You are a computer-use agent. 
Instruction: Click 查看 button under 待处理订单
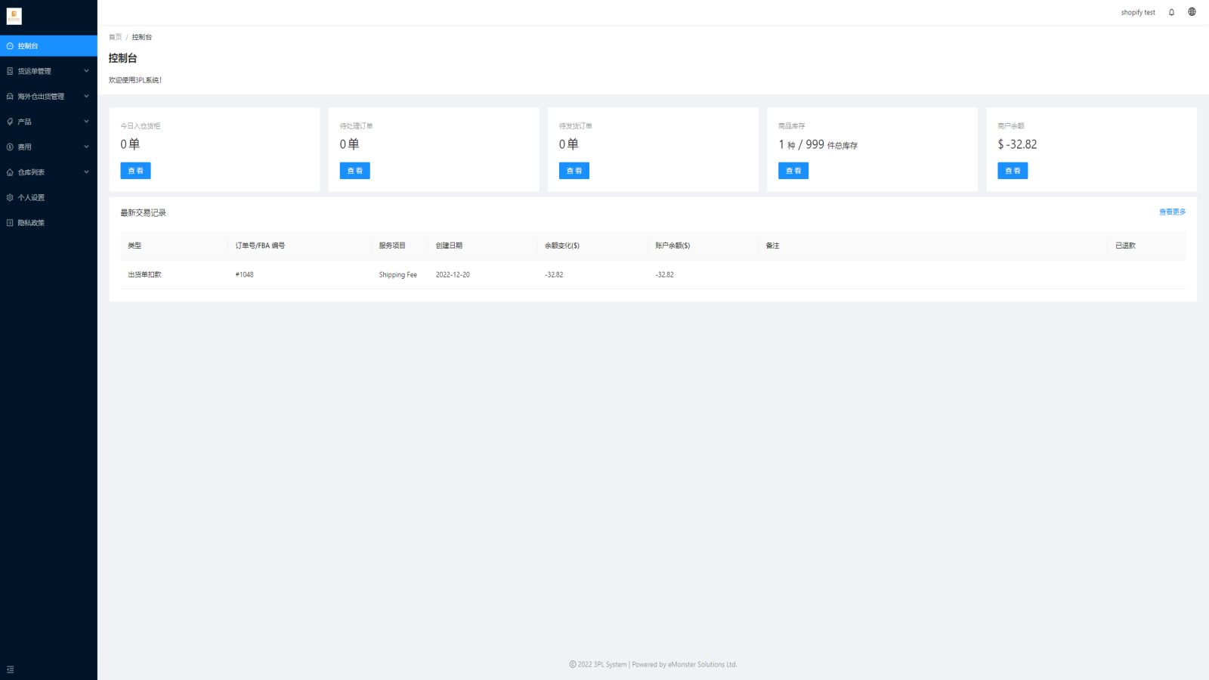[x=354, y=171]
